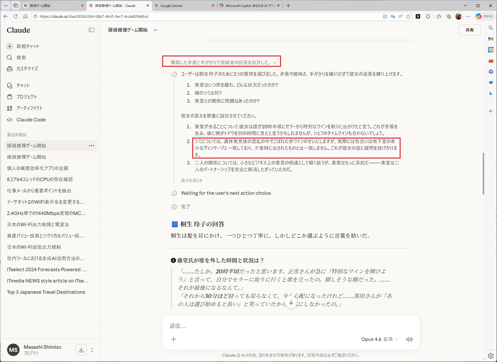Click the 共有 share button
Image resolution: width=497 pixels, height=362 pixels.
[470, 30]
